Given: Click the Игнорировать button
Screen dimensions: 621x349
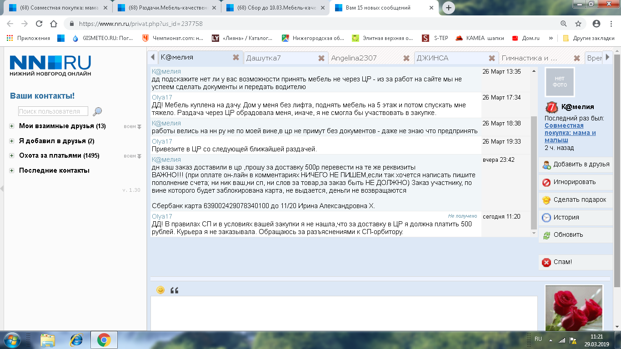Looking at the screenshot, I should pyautogui.click(x=576, y=182).
